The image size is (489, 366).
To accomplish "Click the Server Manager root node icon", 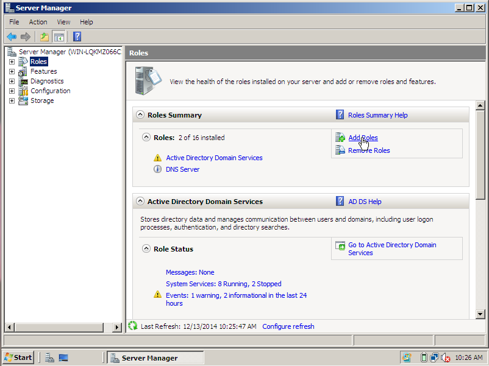I will click(x=12, y=52).
